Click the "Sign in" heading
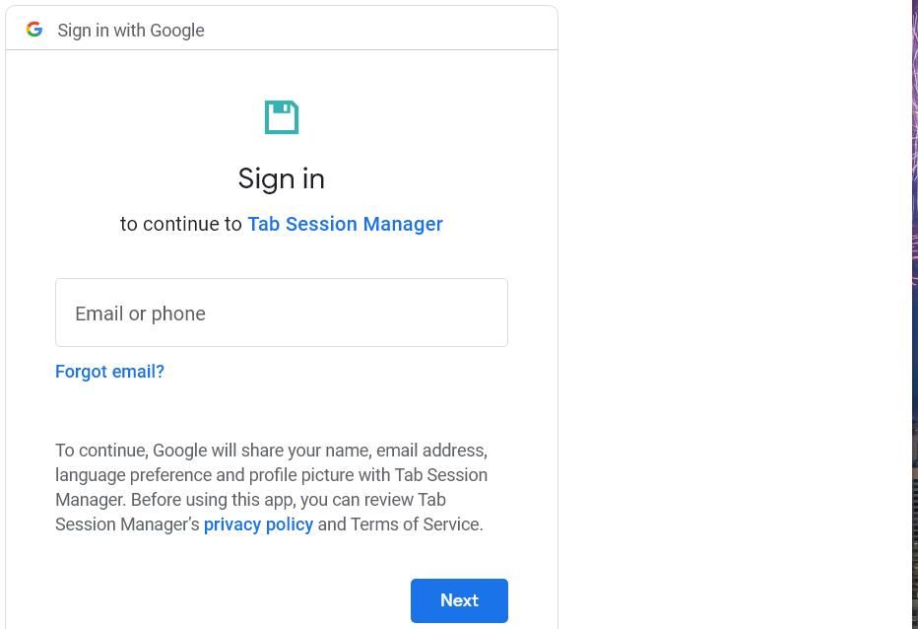 (x=282, y=178)
